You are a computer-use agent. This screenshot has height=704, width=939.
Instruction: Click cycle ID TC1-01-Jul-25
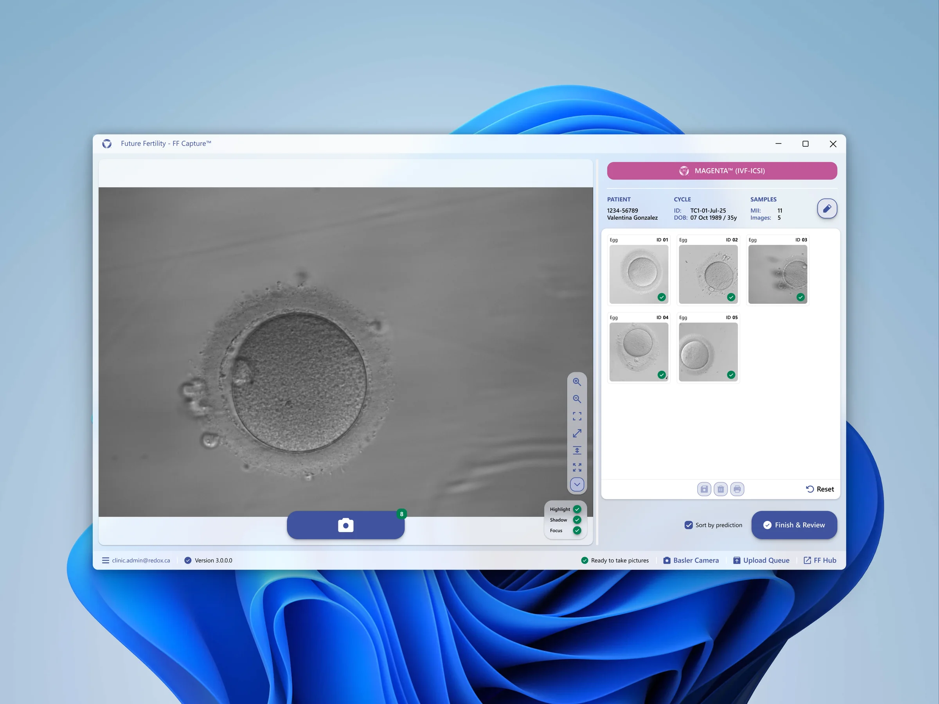(x=708, y=210)
